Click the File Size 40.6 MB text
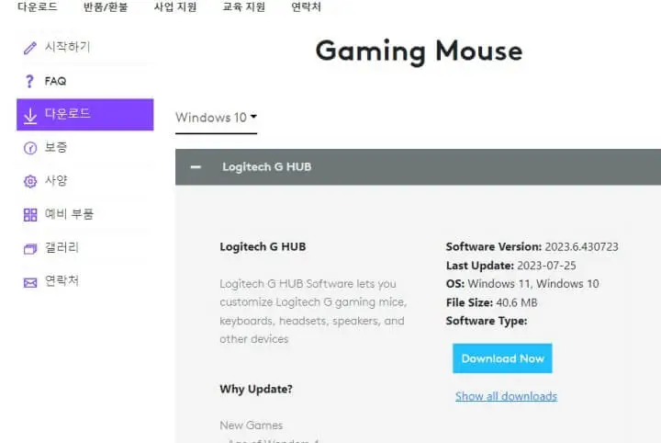This screenshot has height=443, width=661. (491, 302)
